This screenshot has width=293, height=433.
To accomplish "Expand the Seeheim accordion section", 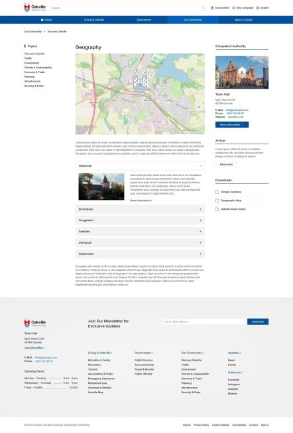I will [140, 231].
